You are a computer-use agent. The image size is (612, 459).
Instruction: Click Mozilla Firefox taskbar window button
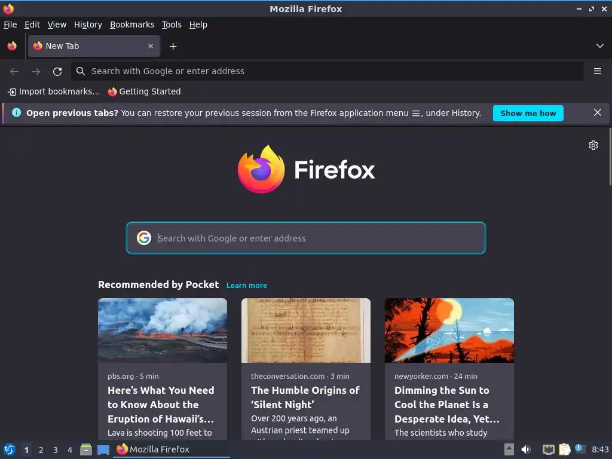coord(172,449)
